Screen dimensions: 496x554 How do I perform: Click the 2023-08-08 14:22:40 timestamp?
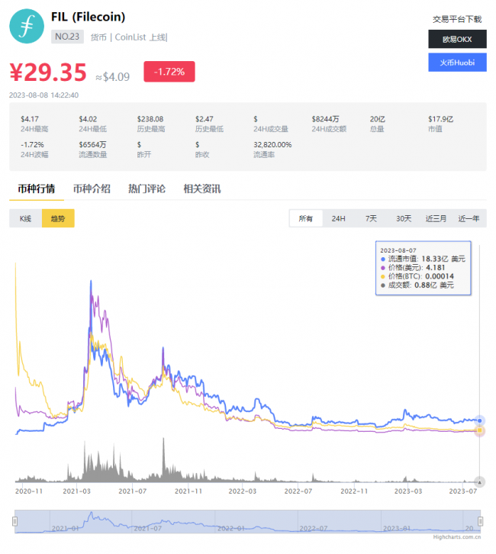(x=43, y=95)
